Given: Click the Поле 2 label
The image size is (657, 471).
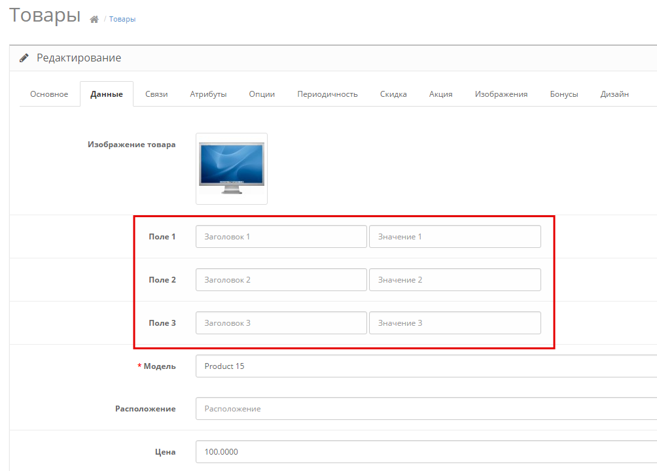Looking at the screenshot, I should coord(162,280).
